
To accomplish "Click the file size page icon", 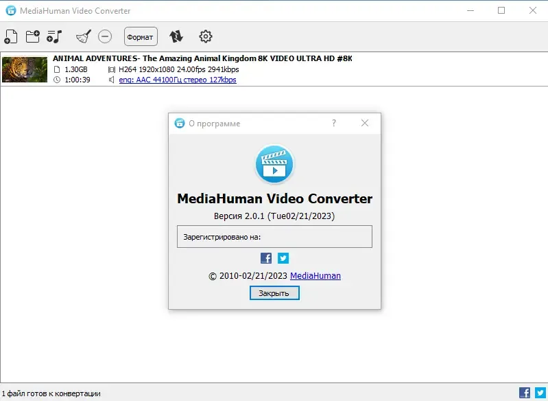I will pyautogui.click(x=57, y=69).
